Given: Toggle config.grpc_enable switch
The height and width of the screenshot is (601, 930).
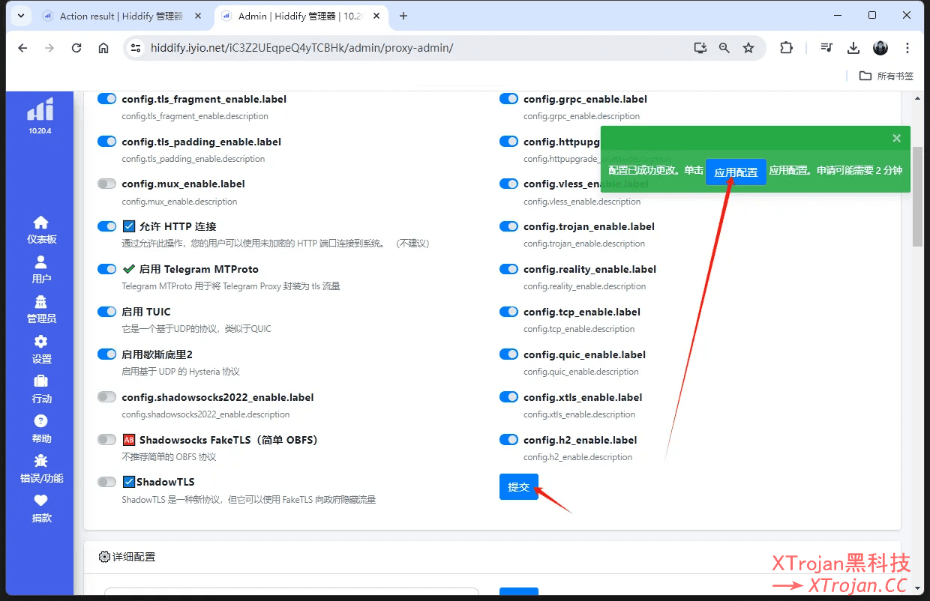Looking at the screenshot, I should [509, 99].
